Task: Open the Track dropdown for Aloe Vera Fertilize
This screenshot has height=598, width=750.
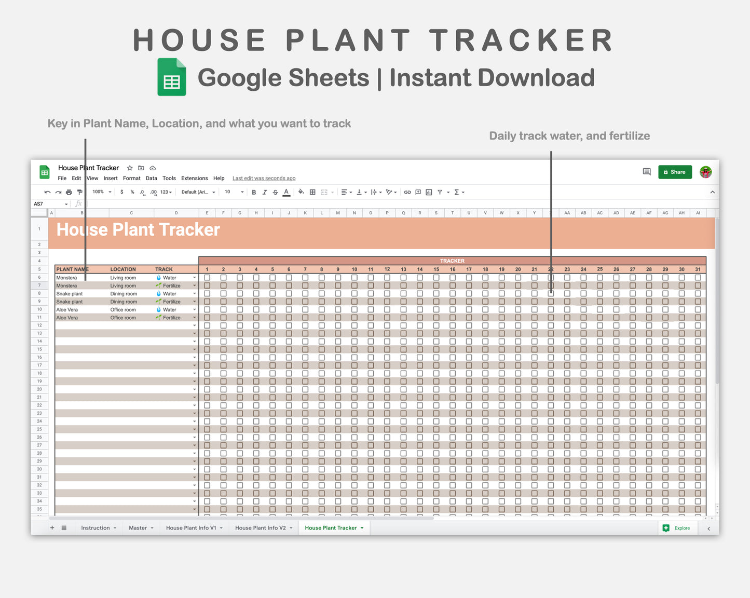Action: click(194, 317)
